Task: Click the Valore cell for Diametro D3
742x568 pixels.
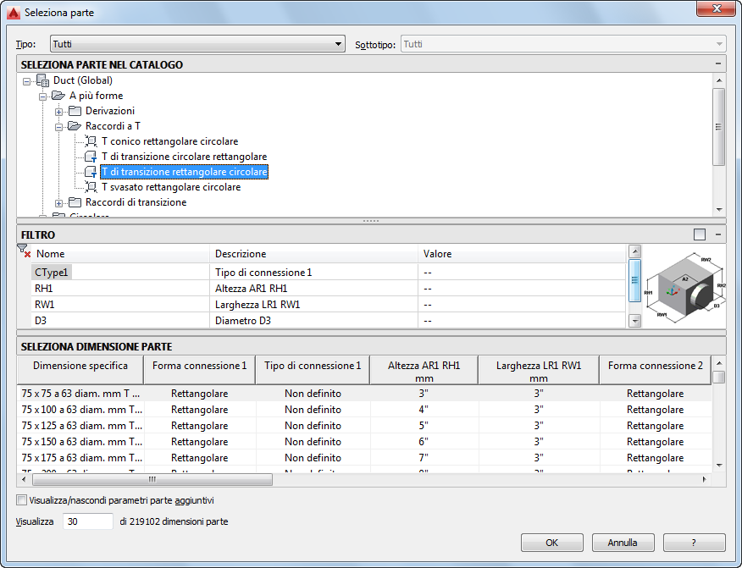Action: tap(522, 321)
